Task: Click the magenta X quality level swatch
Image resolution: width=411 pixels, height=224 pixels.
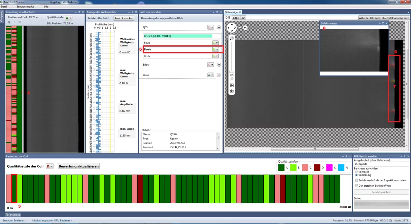Action: [329, 168]
